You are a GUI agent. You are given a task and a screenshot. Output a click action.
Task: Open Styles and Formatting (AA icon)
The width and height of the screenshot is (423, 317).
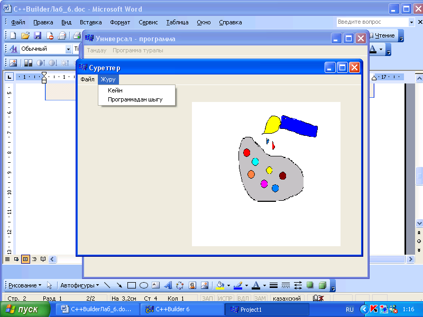(13, 49)
